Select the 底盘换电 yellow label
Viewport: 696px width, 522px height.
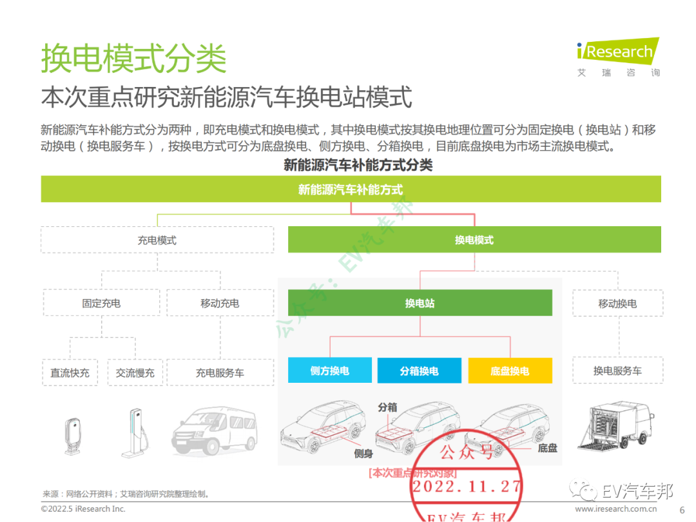click(510, 371)
